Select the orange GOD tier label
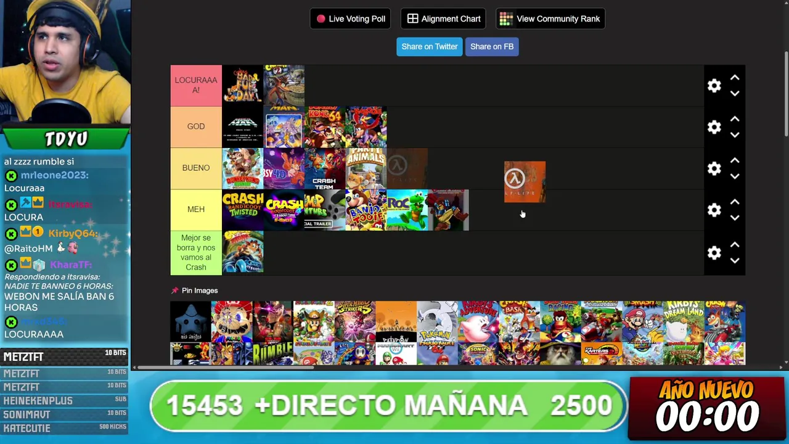 [196, 126]
